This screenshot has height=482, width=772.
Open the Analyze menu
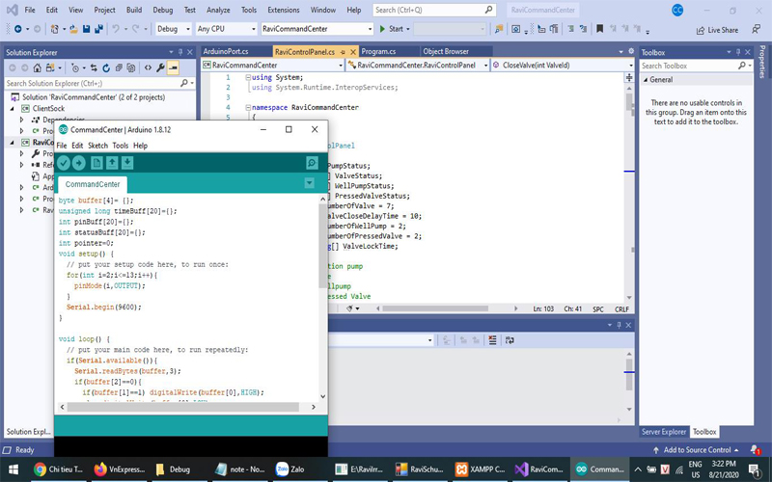218,10
